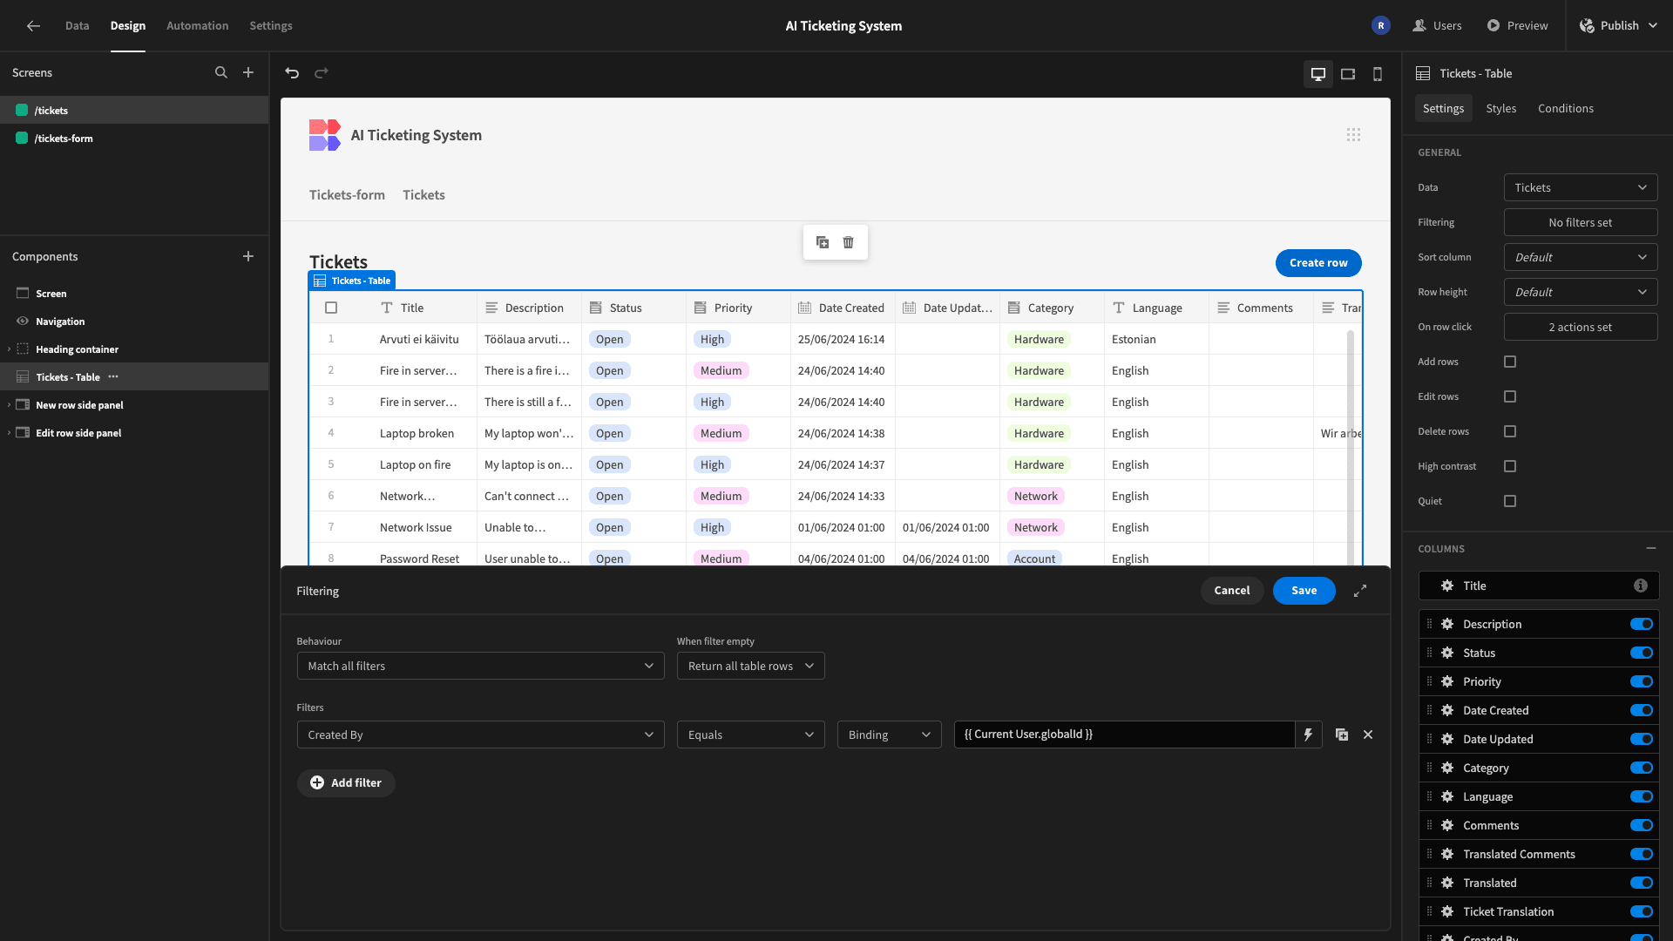The width and height of the screenshot is (1673, 941).
Task: Open the Match all filters dropdown
Action: tap(480, 666)
